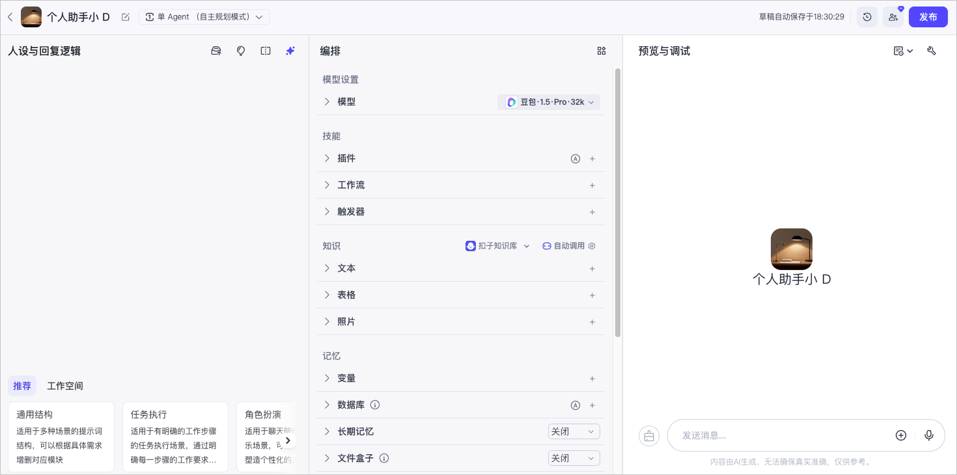Select the 推荐 tab

22,386
